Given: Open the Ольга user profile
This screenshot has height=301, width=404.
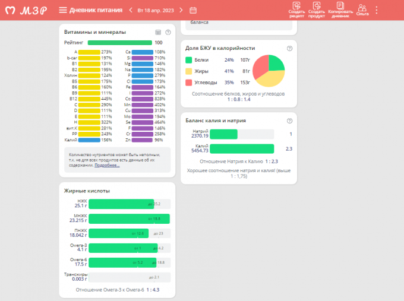Looking at the screenshot, I should (362, 9).
